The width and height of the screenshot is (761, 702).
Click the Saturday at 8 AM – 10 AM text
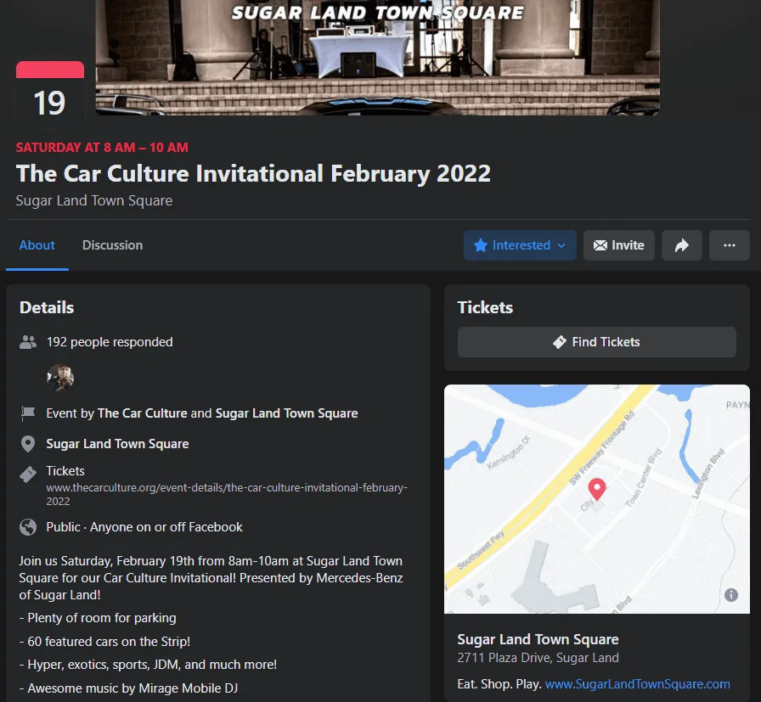tap(102, 148)
